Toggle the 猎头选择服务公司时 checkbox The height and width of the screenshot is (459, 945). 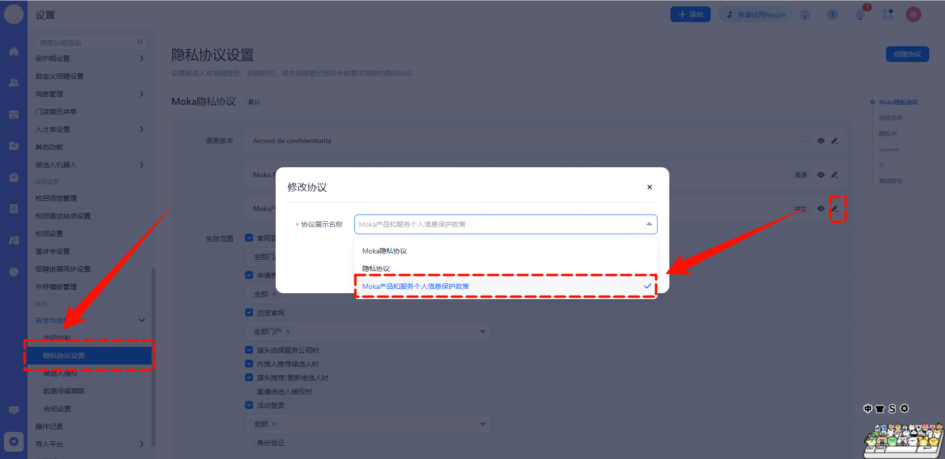(x=249, y=350)
